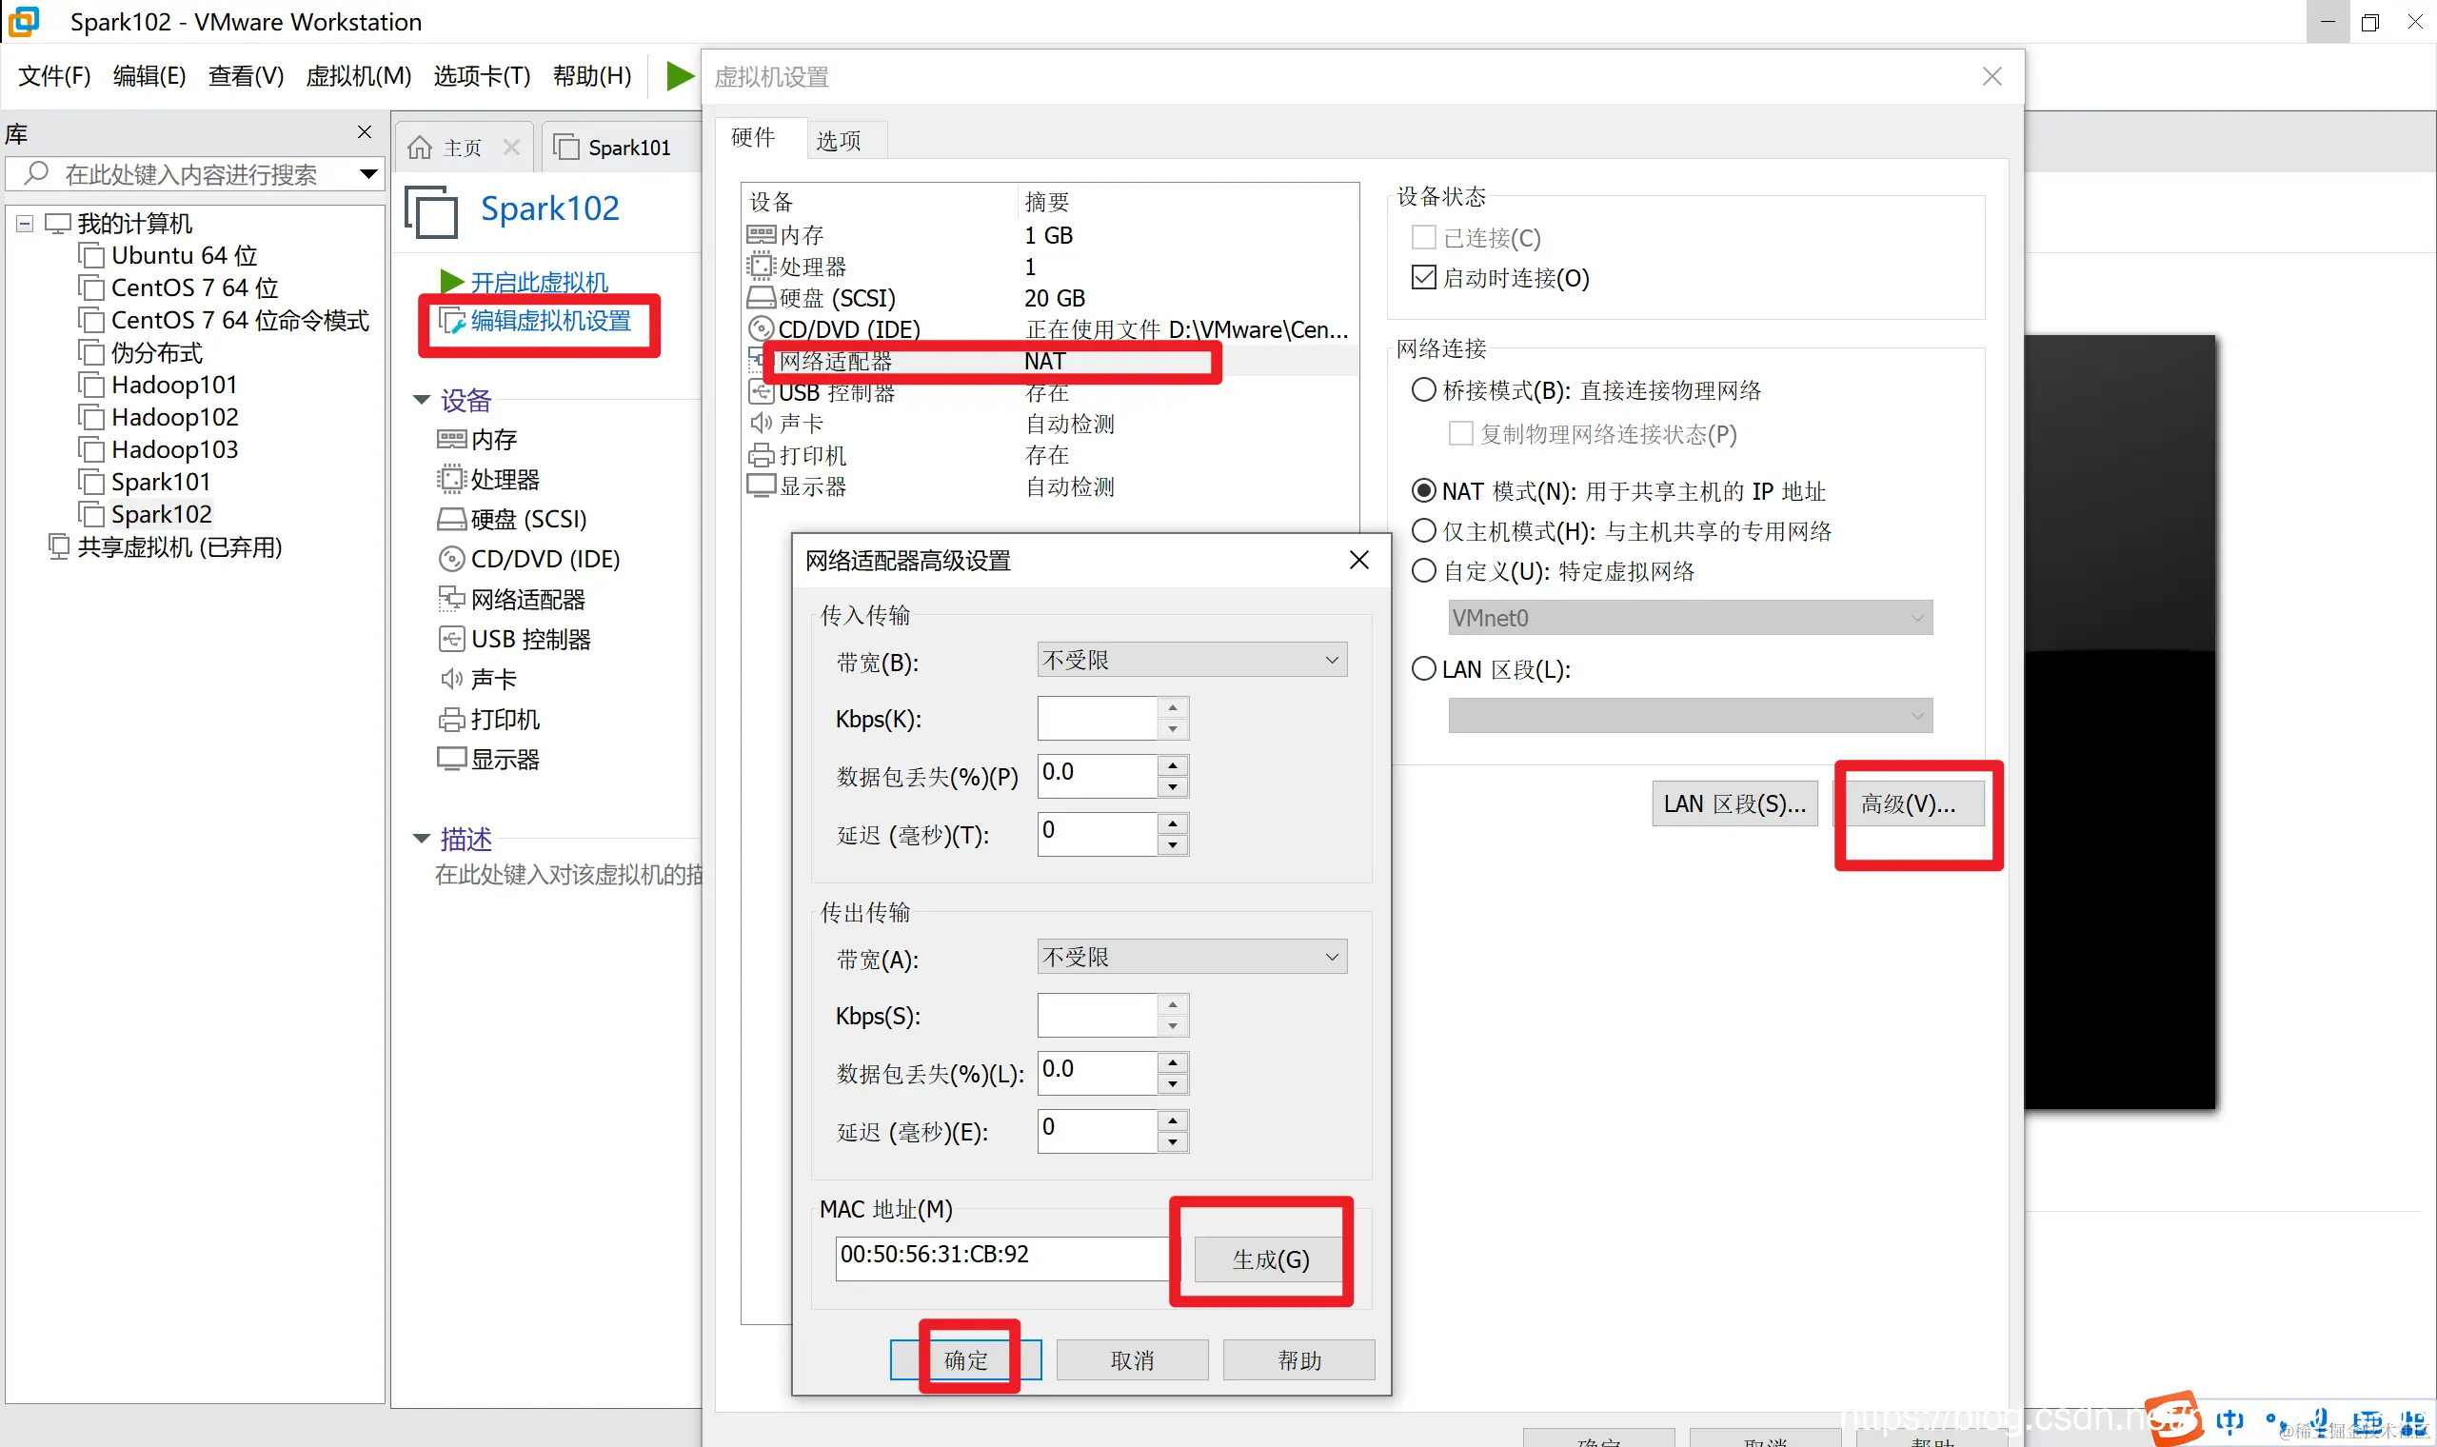
Task: Toggle the 启动时连接 checkbox
Action: (1423, 278)
